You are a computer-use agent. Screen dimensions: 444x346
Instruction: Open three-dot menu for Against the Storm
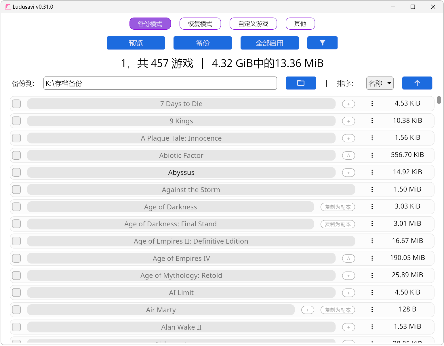(372, 190)
